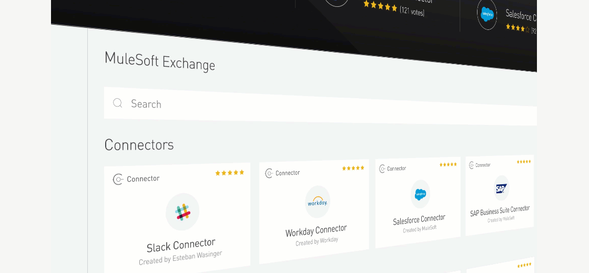This screenshot has width=589, height=273.
Task: Click the star rating on the Slack card
Action: pos(229,173)
